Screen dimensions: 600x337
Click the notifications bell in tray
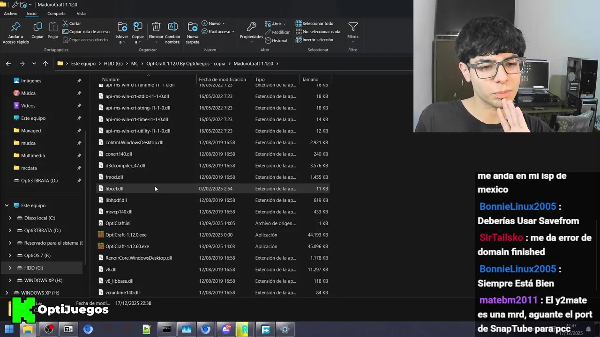(588, 330)
